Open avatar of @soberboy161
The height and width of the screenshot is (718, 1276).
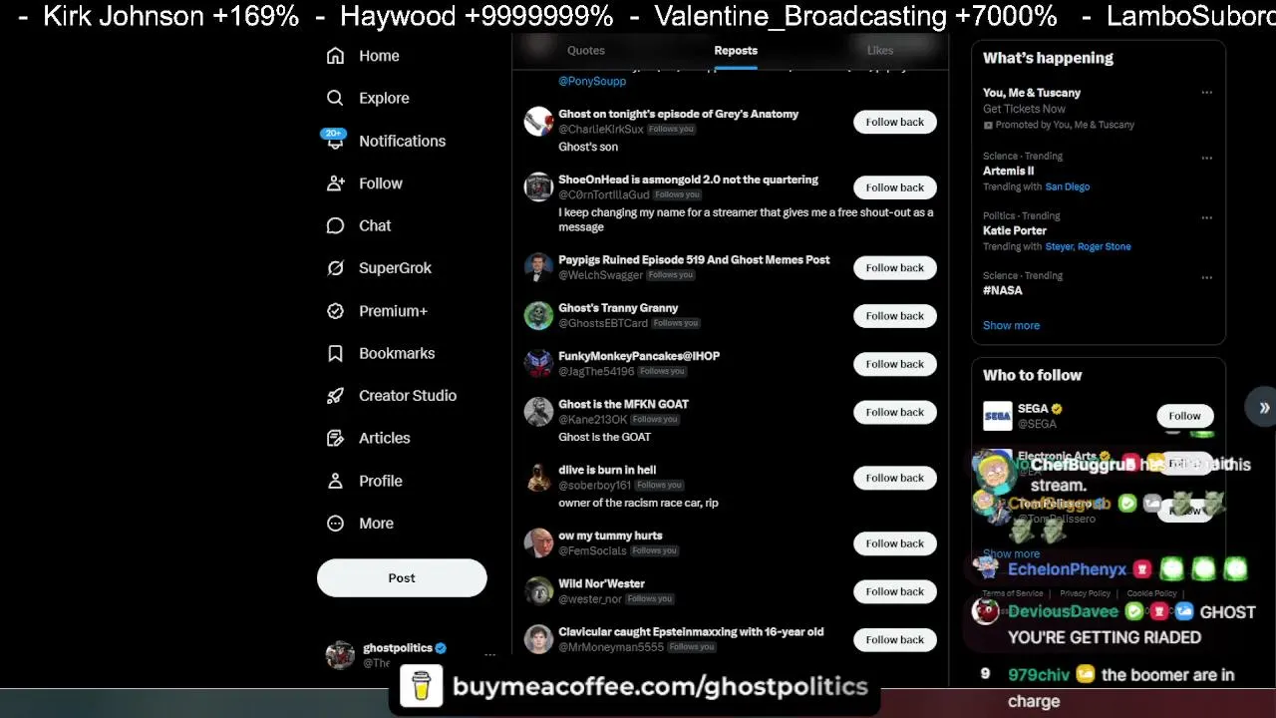click(538, 478)
